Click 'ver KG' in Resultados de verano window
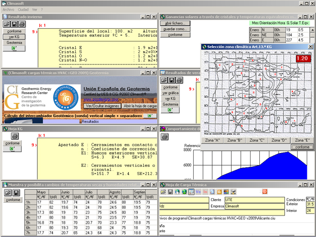Image resolution: width=316 pixels, height=237 pixels. tap(170, 99)
